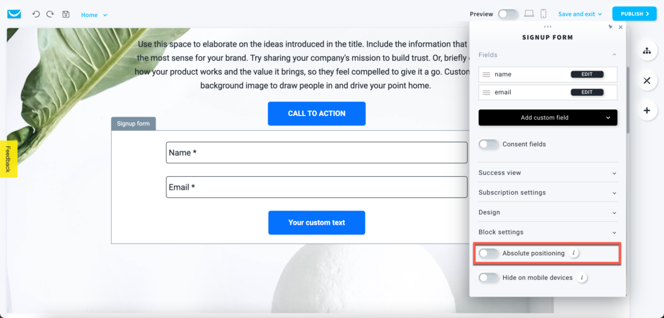Viewport: 664px width, 318px height.
Task: Open the Add custom field dropdown
Action: 547,118
